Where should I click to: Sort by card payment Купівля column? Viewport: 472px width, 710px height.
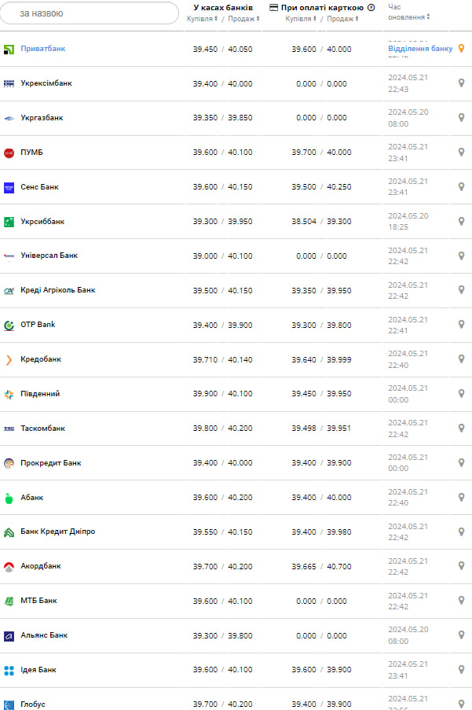(301, 19)
